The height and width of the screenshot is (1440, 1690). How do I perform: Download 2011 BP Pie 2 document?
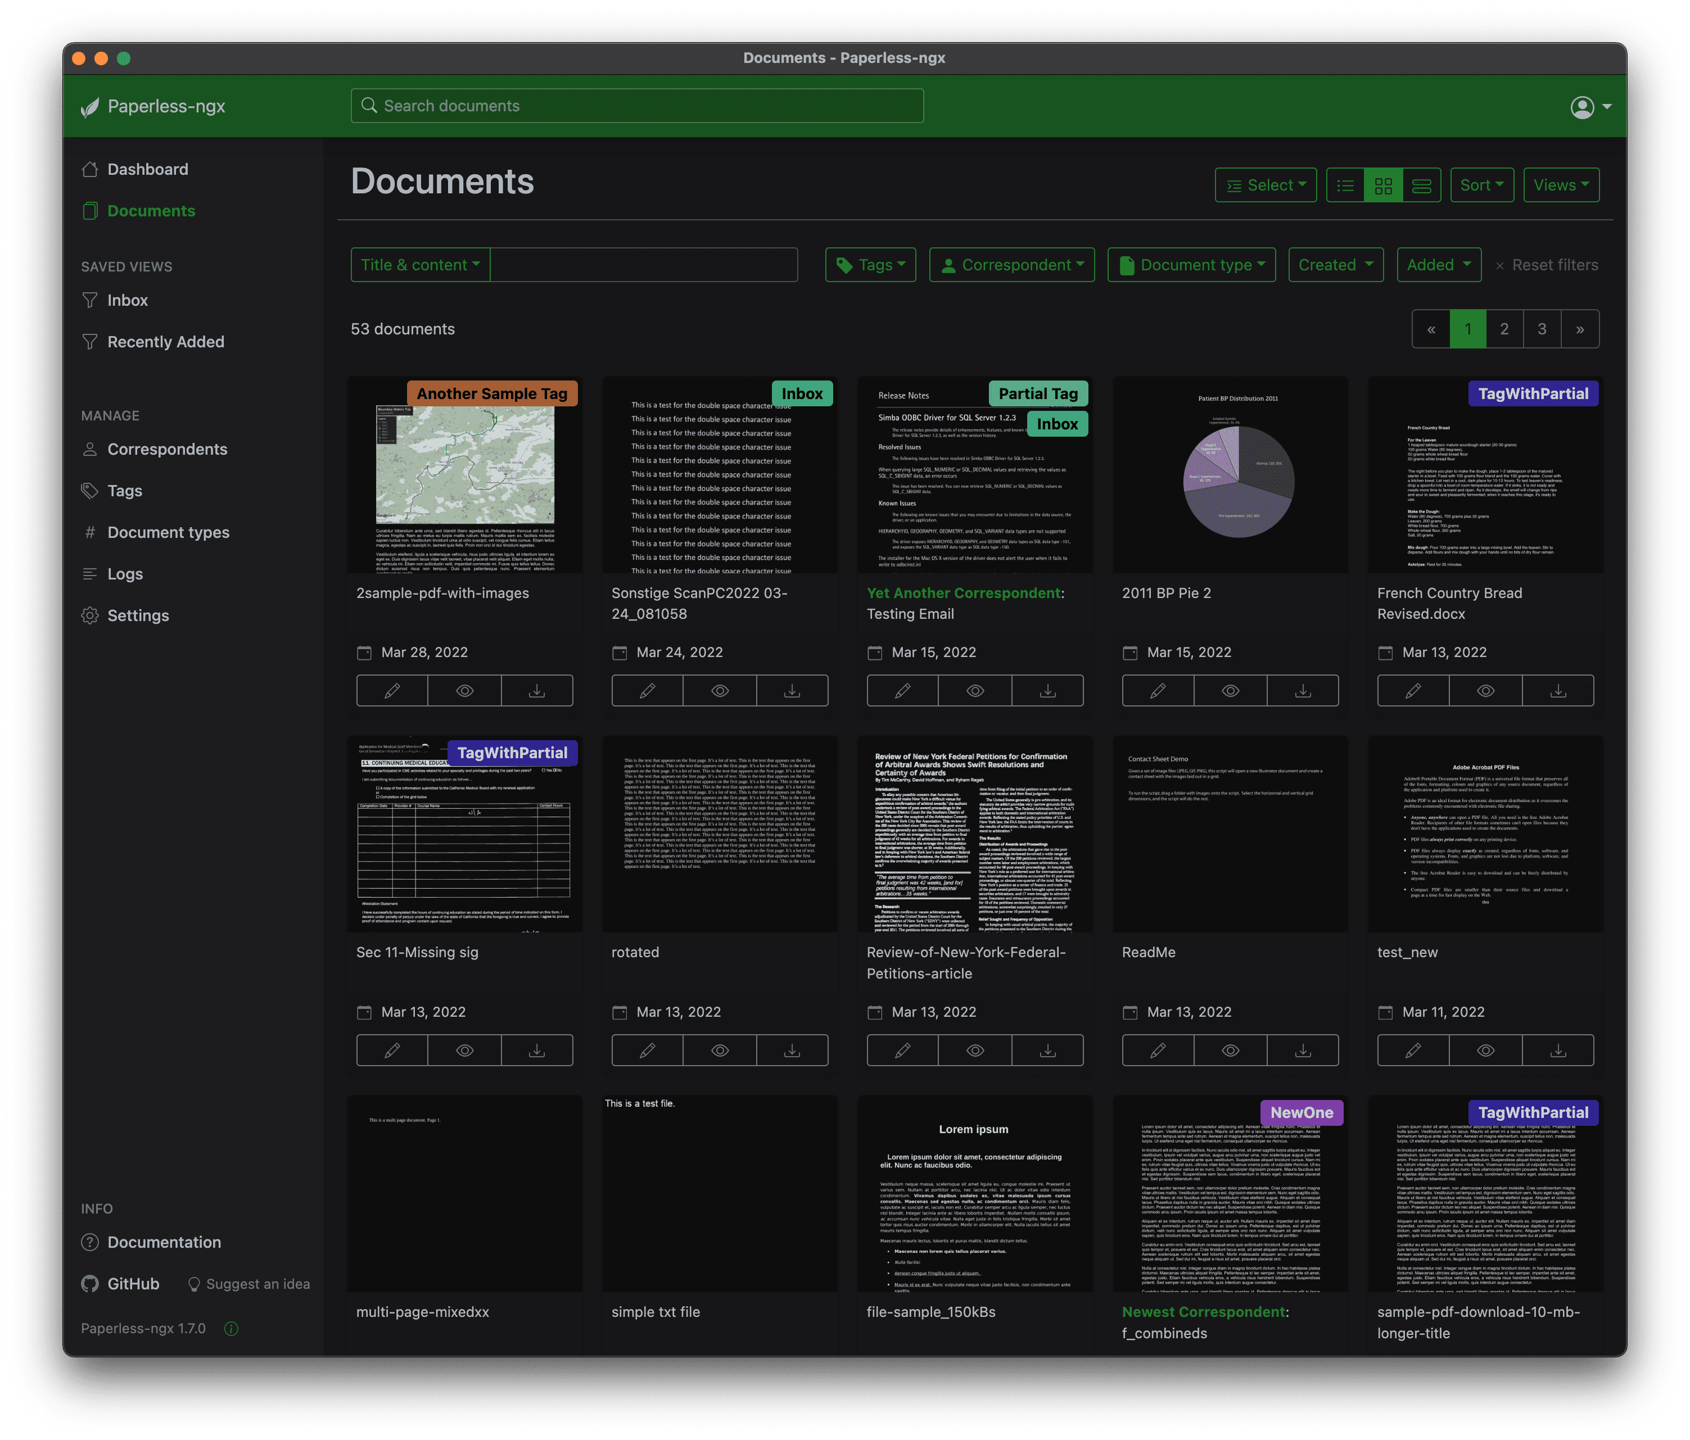click(x=1303, y=691)
